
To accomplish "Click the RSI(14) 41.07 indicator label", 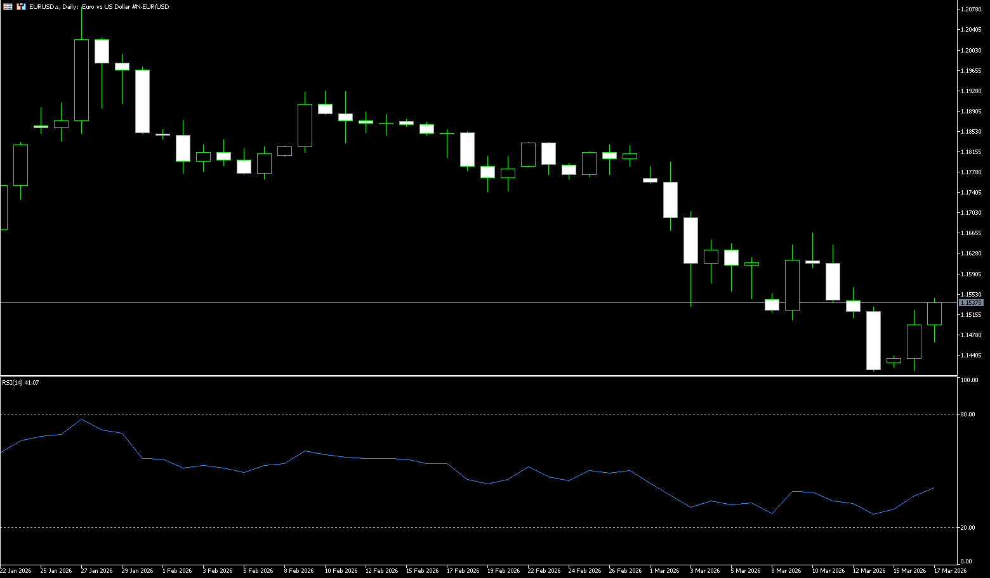I will pyautogui.click(x=20, y=383).
